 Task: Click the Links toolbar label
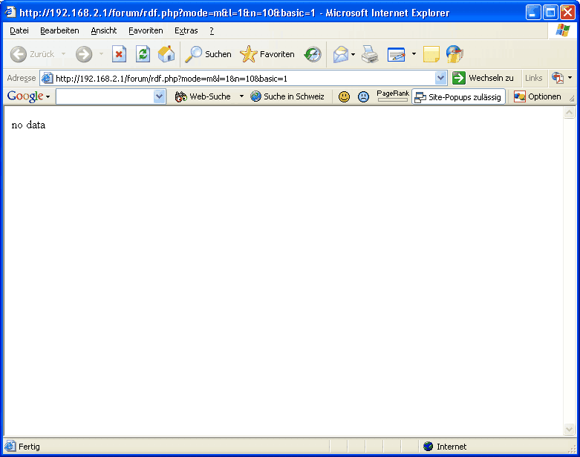(x=533, y=78)
